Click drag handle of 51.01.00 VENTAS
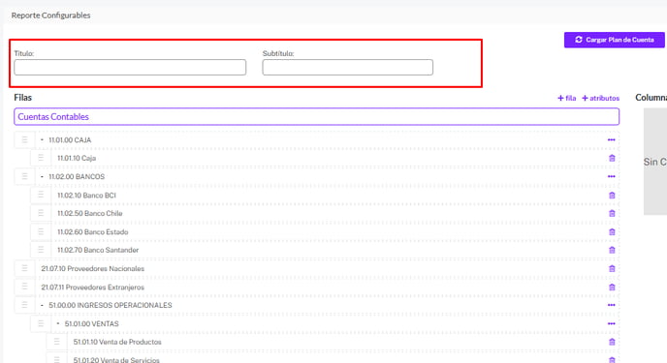 [x=41, y=323]
